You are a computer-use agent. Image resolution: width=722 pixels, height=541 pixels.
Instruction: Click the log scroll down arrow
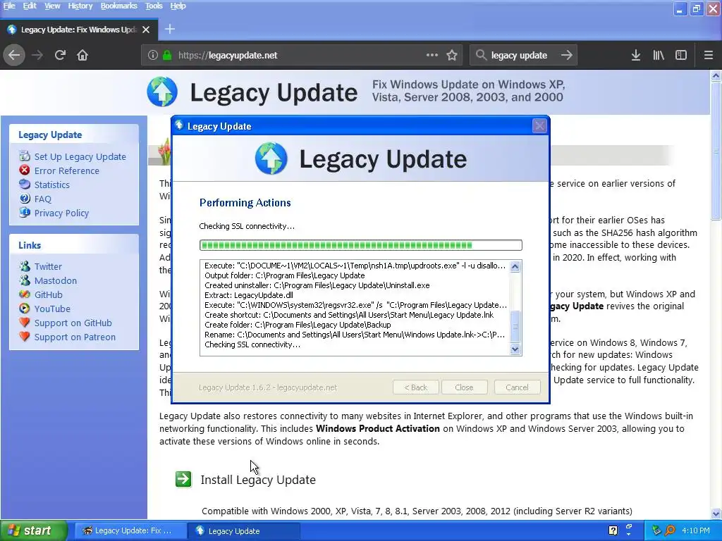tap(515, 349)
